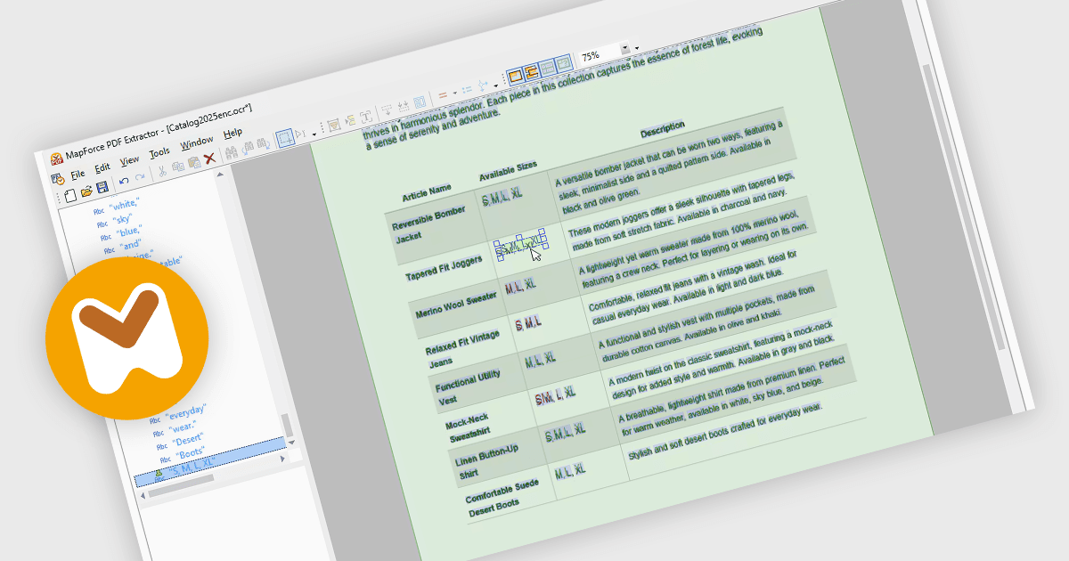Click the Find Next binoculars icon
1069x561 pixels.
point(263,144)
